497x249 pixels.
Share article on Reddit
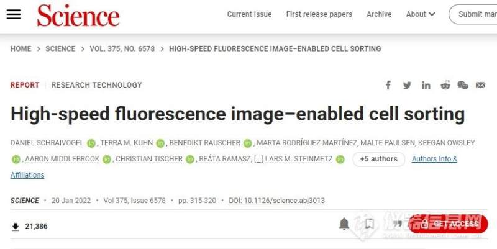(x=445, y=85)
